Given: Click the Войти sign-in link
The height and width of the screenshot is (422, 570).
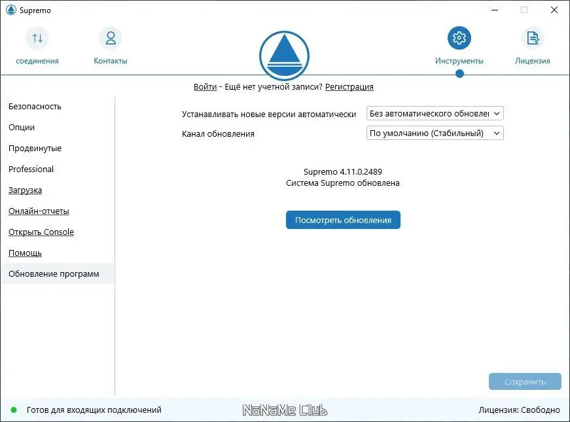Looking at the screenshot, I should tap(205, 86).
